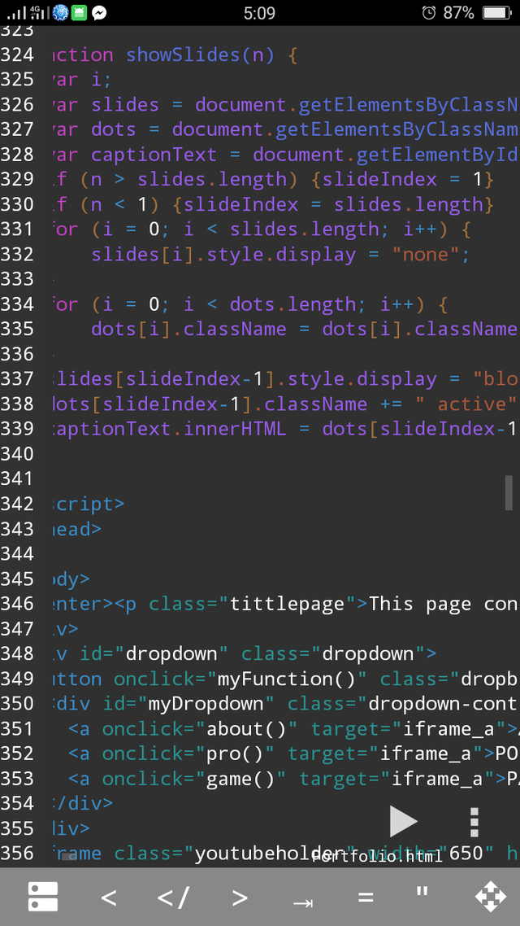Open the file drawer icon in bottom bar
This screenshot has height=926, width=520.
pyautogui.click(x=43, y=897)
